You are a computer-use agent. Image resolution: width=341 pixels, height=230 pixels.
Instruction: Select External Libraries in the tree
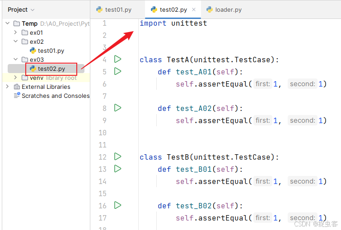pyautogui.click(x=46, y=87)
